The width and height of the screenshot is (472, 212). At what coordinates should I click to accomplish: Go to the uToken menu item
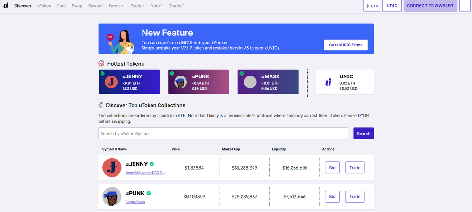coord(44,6)
